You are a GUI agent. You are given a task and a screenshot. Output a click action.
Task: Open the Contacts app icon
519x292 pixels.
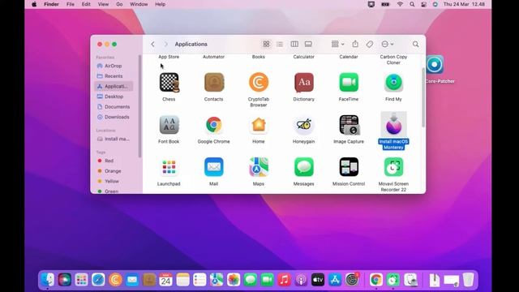pyautogui.click(x=214, y=83)
